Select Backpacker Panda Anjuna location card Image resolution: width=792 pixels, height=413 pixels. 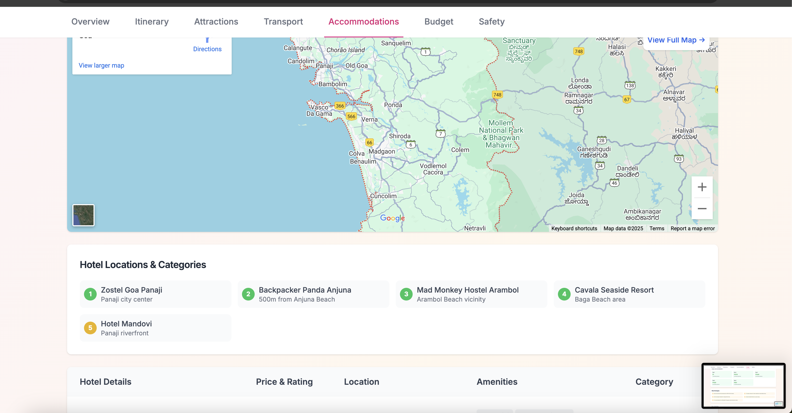[x=313, y=294]
